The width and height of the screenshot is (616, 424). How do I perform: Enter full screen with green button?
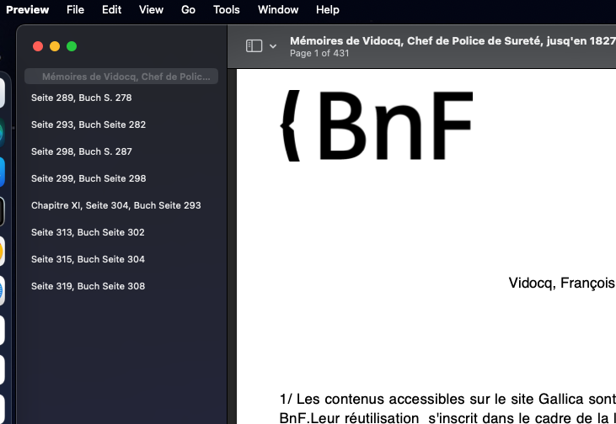72,46
